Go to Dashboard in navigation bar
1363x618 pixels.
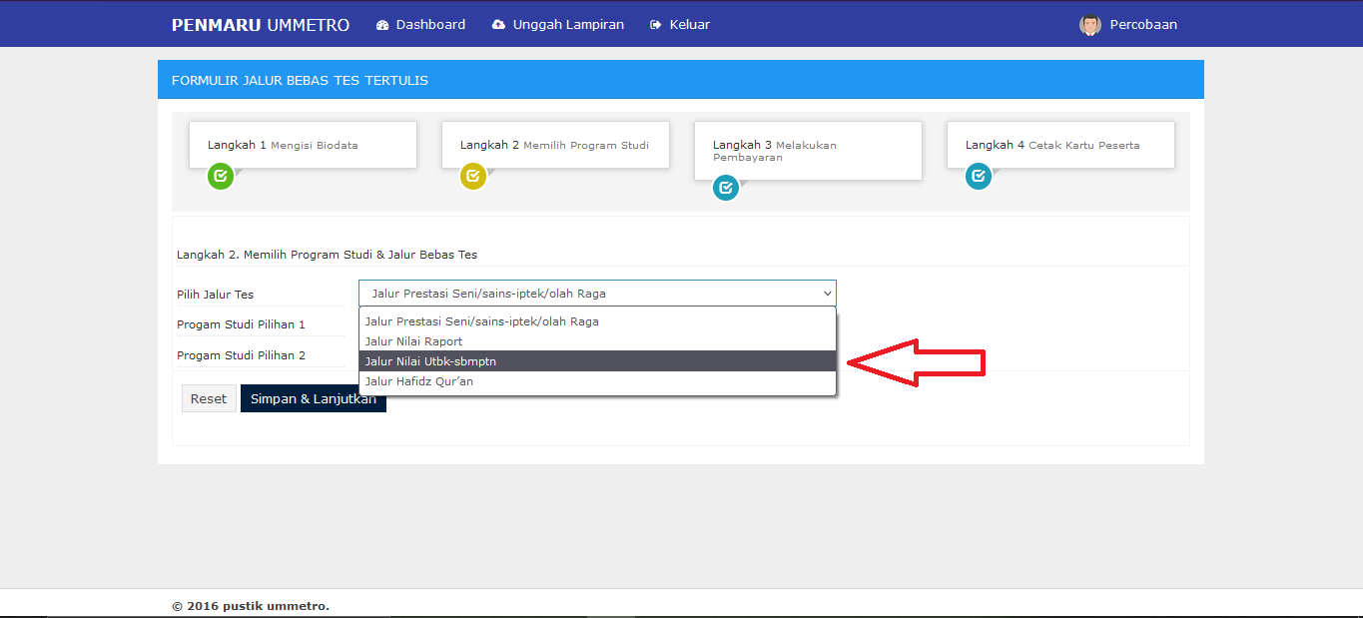click(430, 25)
